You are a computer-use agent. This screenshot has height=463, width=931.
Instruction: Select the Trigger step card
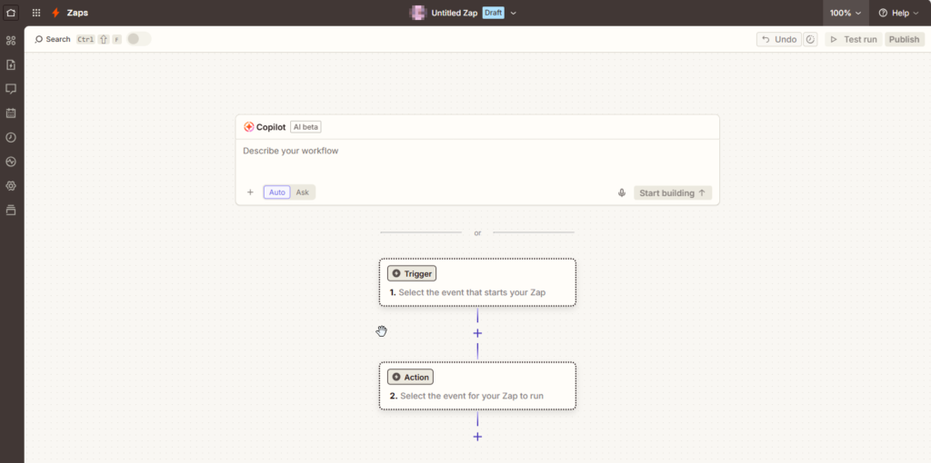[477, 282]
